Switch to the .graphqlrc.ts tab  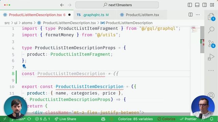(x=95, y=15)
